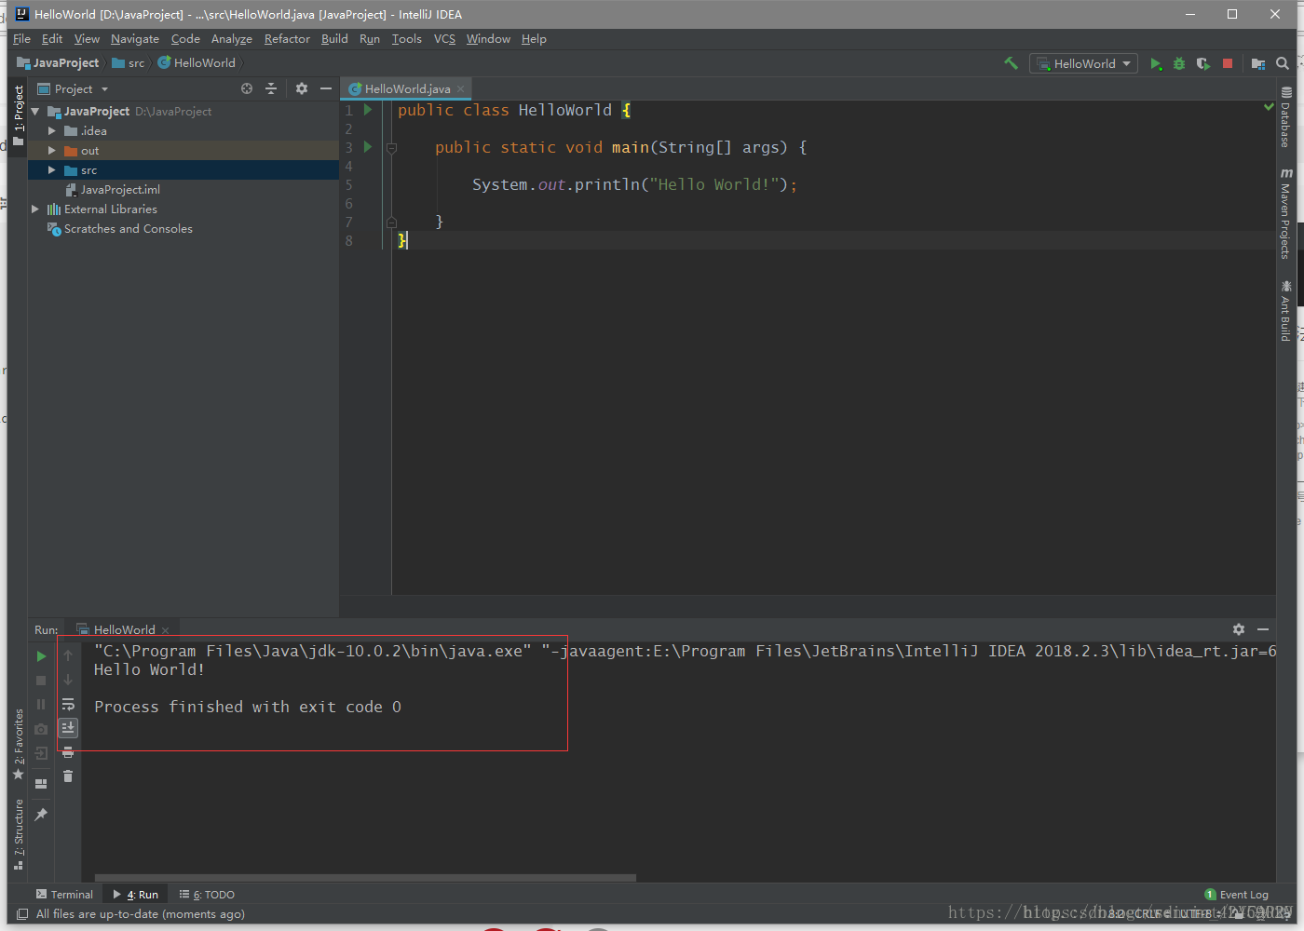Toggle 2: Favorites tool window
Viewport: 1304px width, 931px height.
pos(18,745)
